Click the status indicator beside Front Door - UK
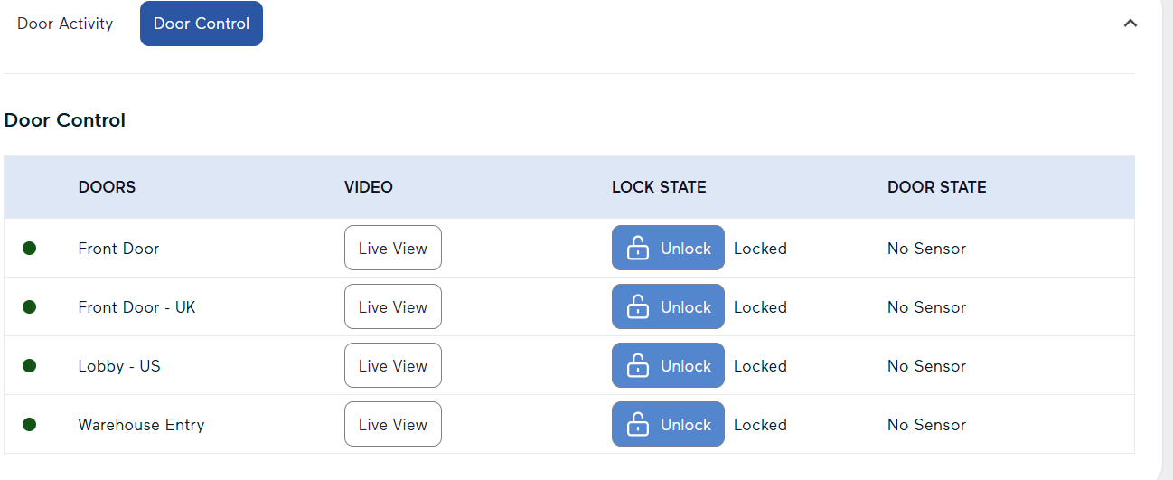1173x480 pixels. click(x=29, y=306)
